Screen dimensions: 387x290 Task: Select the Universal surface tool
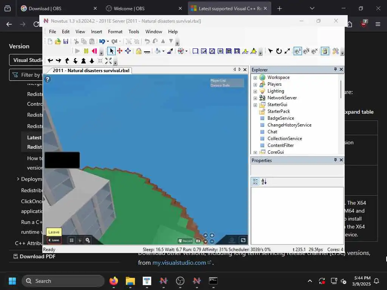click(x=237, y=51)
